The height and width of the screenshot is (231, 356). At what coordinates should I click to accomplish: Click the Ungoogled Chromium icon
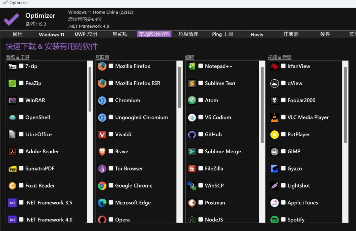(x=102, y=117)
